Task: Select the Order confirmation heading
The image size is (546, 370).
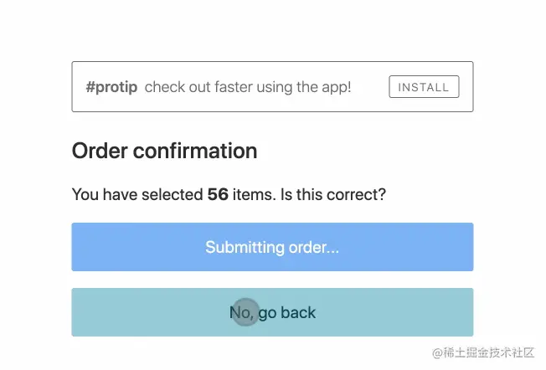Action: 164,151
